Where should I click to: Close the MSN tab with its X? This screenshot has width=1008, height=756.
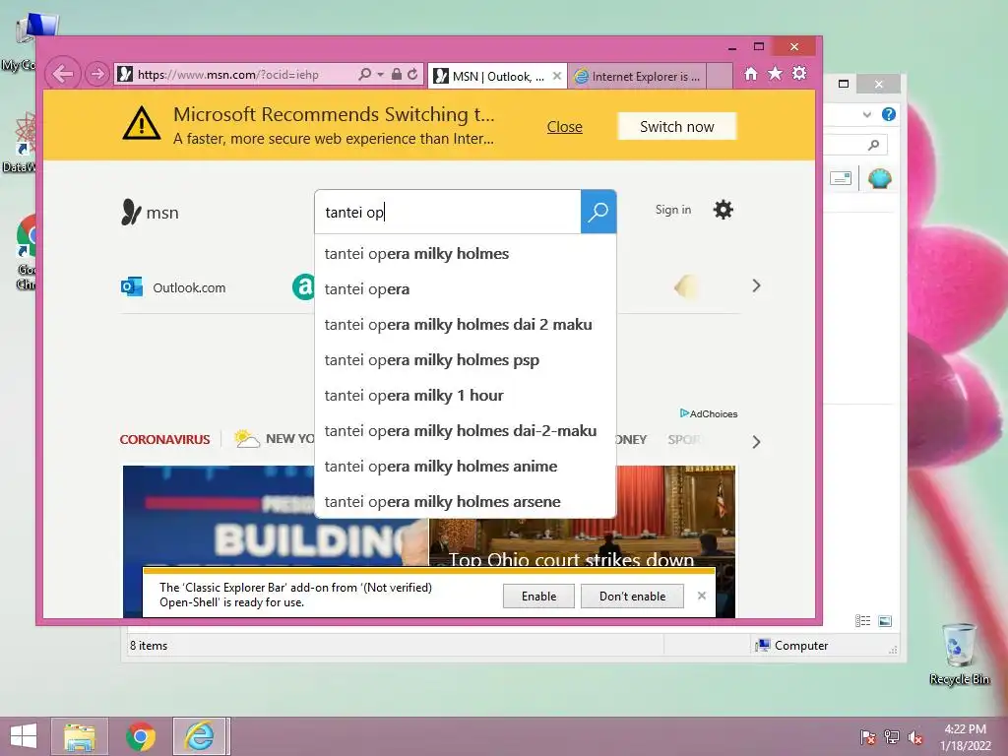(x=557, y=76)
